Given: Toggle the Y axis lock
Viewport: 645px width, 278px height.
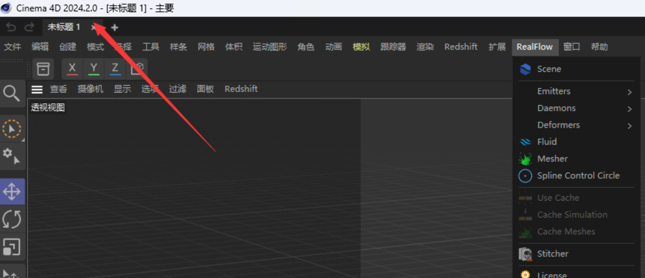Looking at the screenshot, I should (x=94, y=69).
